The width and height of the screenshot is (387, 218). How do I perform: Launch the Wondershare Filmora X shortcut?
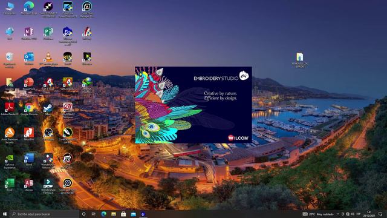[x=48, y=186]
